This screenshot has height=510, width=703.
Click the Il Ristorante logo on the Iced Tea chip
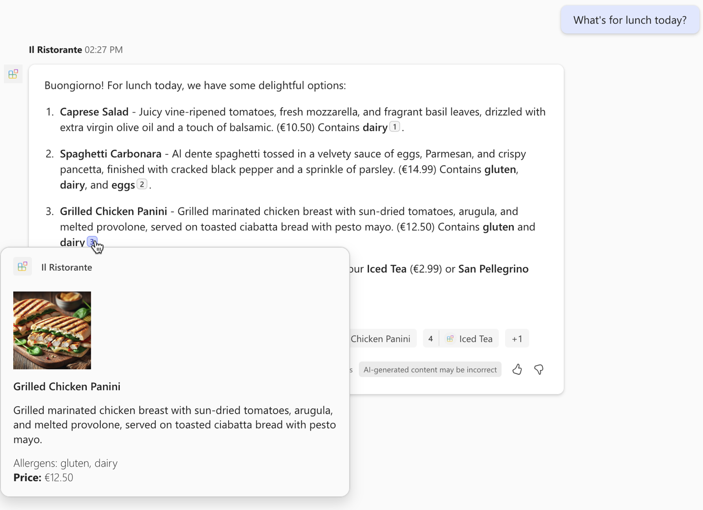click(x=450, y=338)
